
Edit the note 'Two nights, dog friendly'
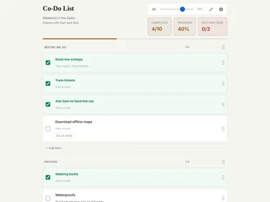tap(72, 66)
